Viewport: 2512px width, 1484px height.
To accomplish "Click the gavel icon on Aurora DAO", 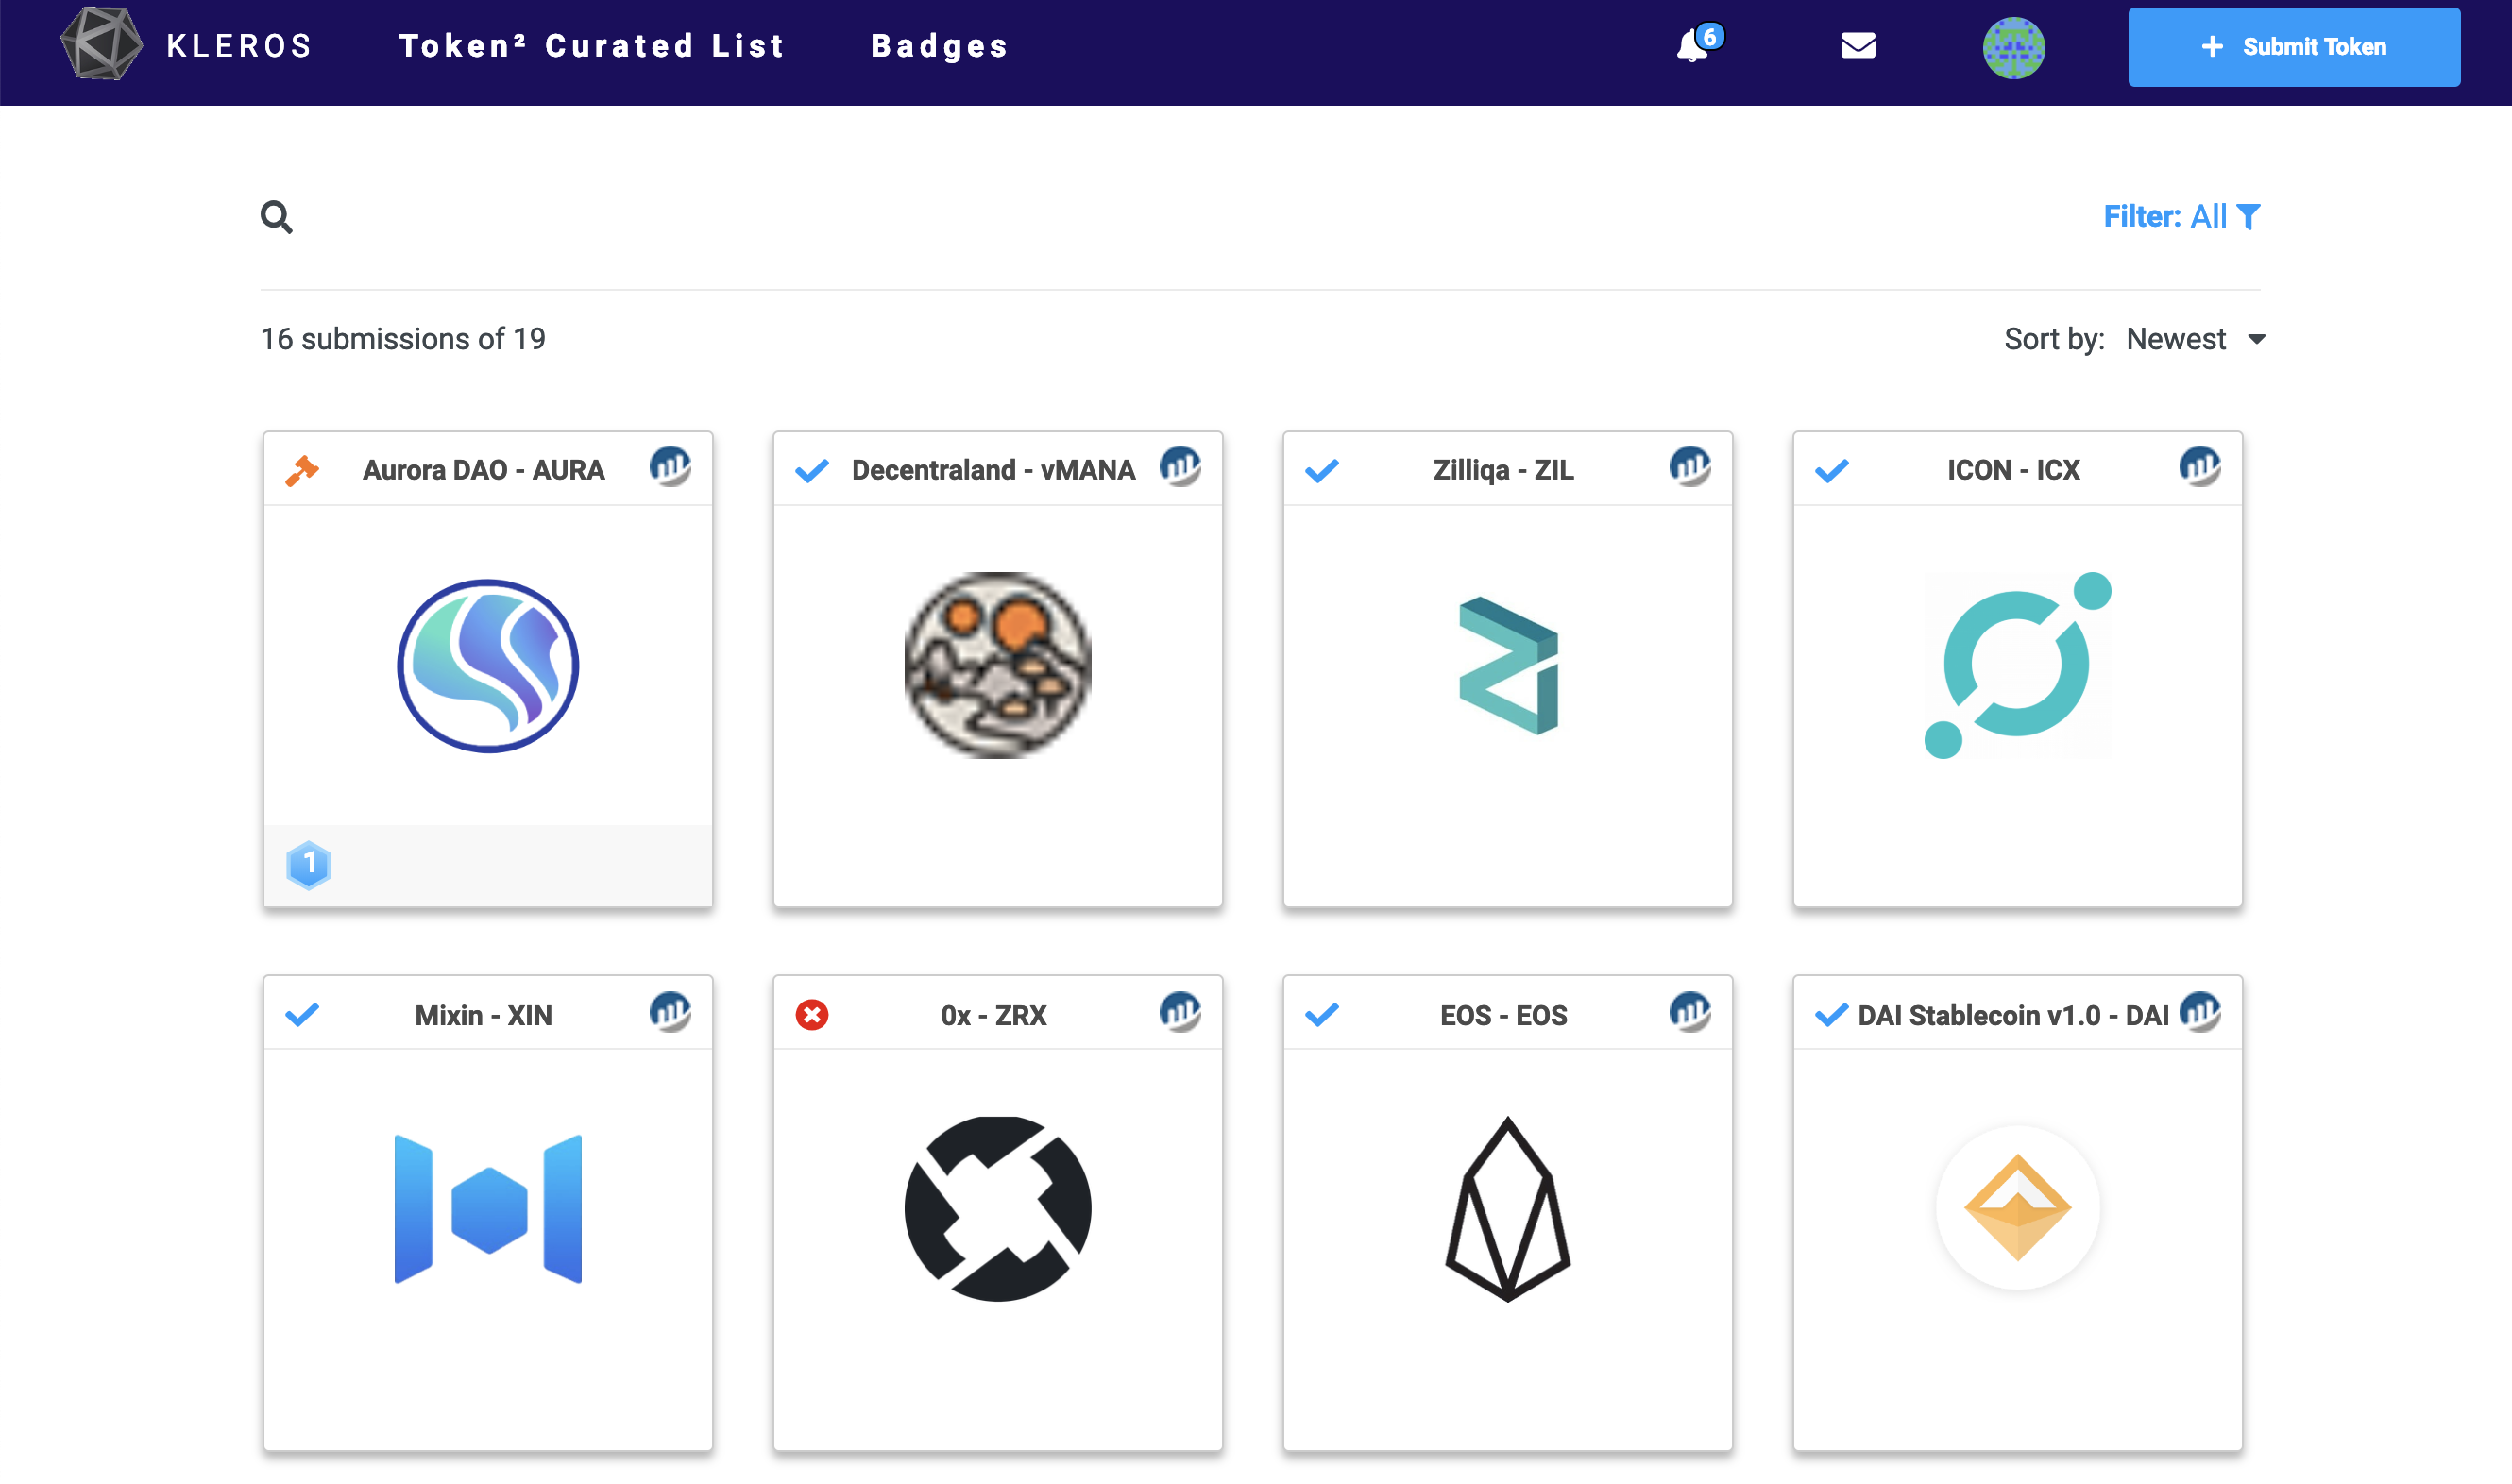I will [301, 470].
